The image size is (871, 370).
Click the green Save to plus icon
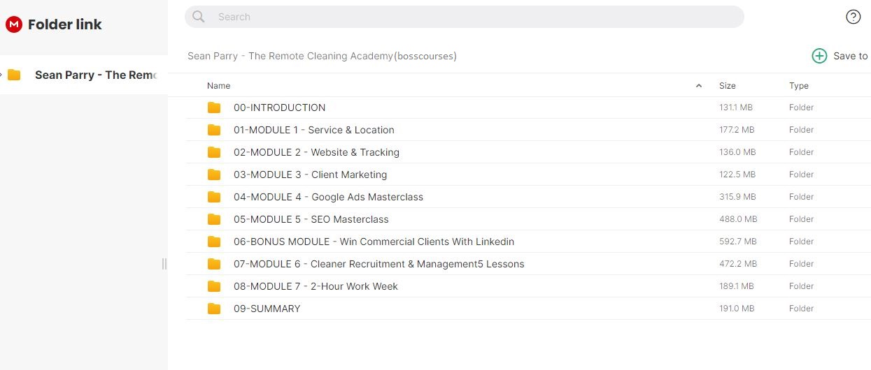(x=819, y=56)
